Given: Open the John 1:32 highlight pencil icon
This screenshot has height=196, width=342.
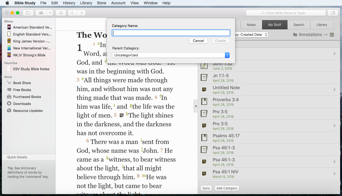Looking at the screenshot, I should [x=204, y=65].
